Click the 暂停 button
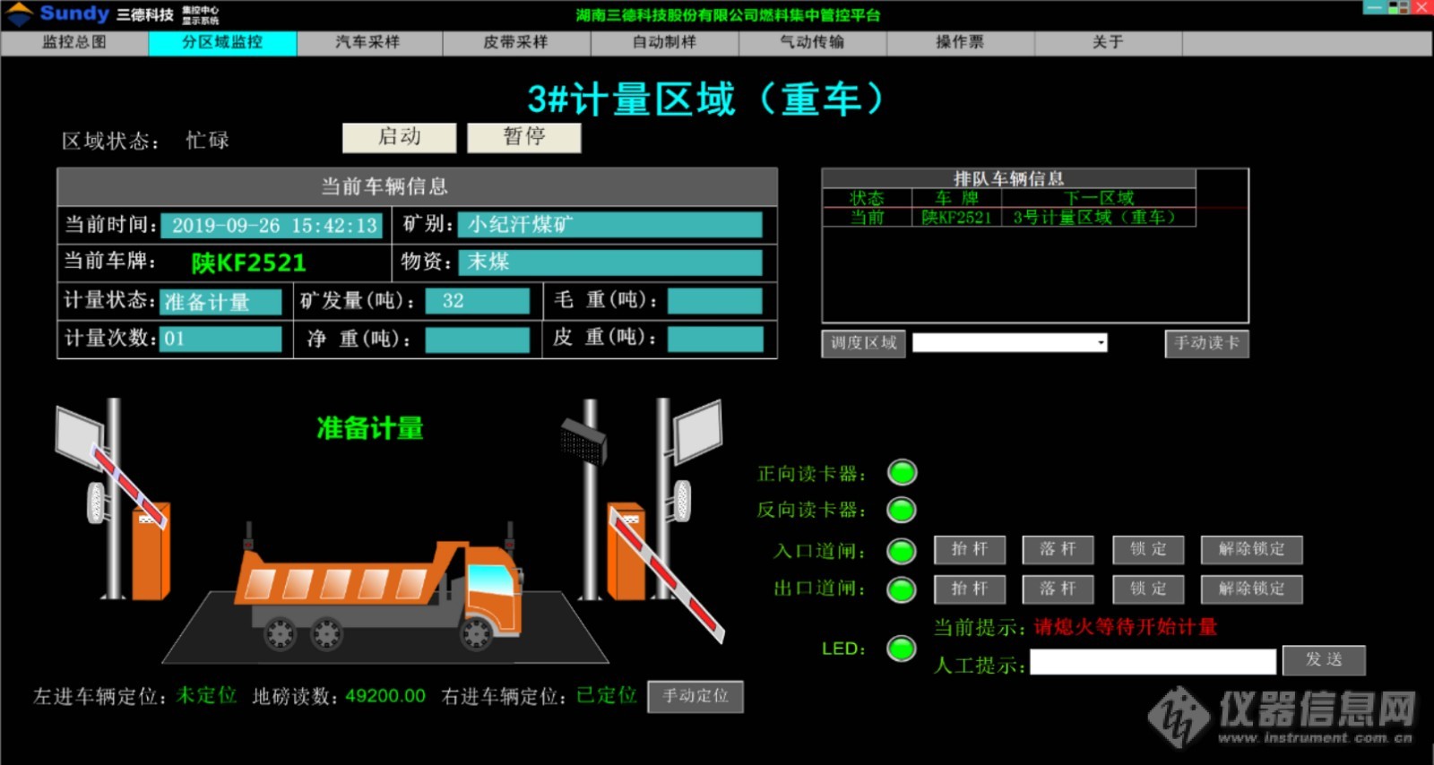The height and width of the screenshot is (765, 1434). click(x=523, y=137)
